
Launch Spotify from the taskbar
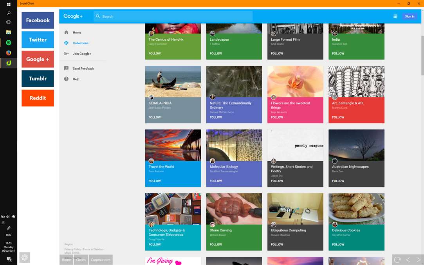click(9, 42)
